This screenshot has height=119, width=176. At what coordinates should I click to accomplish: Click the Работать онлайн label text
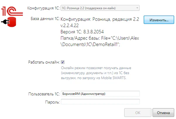coord(44,62)
